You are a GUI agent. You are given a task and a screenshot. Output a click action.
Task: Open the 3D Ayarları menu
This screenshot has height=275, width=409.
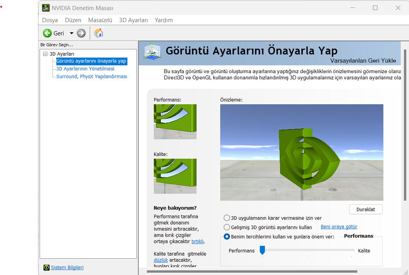134,20
